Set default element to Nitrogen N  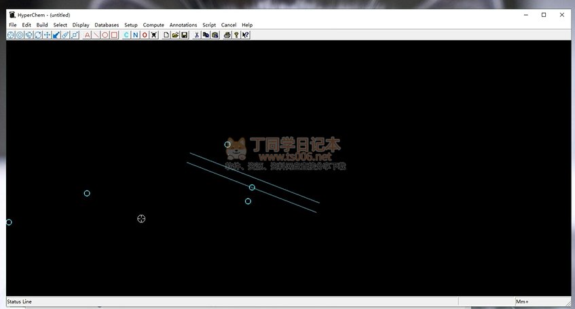[136, 35]
